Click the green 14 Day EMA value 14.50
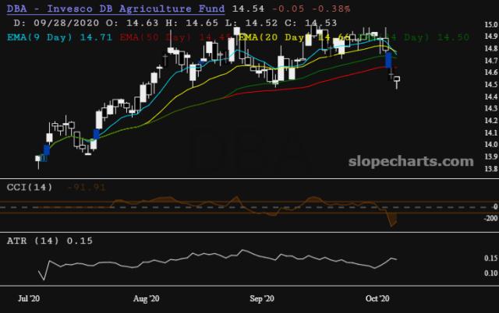 click(x=454, y=37)
